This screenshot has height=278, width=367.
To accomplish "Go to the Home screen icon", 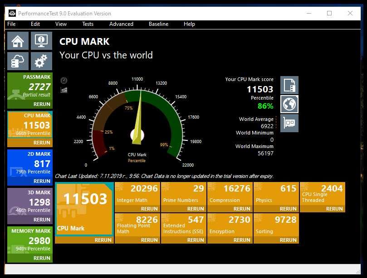I will [x=18, y=41].
